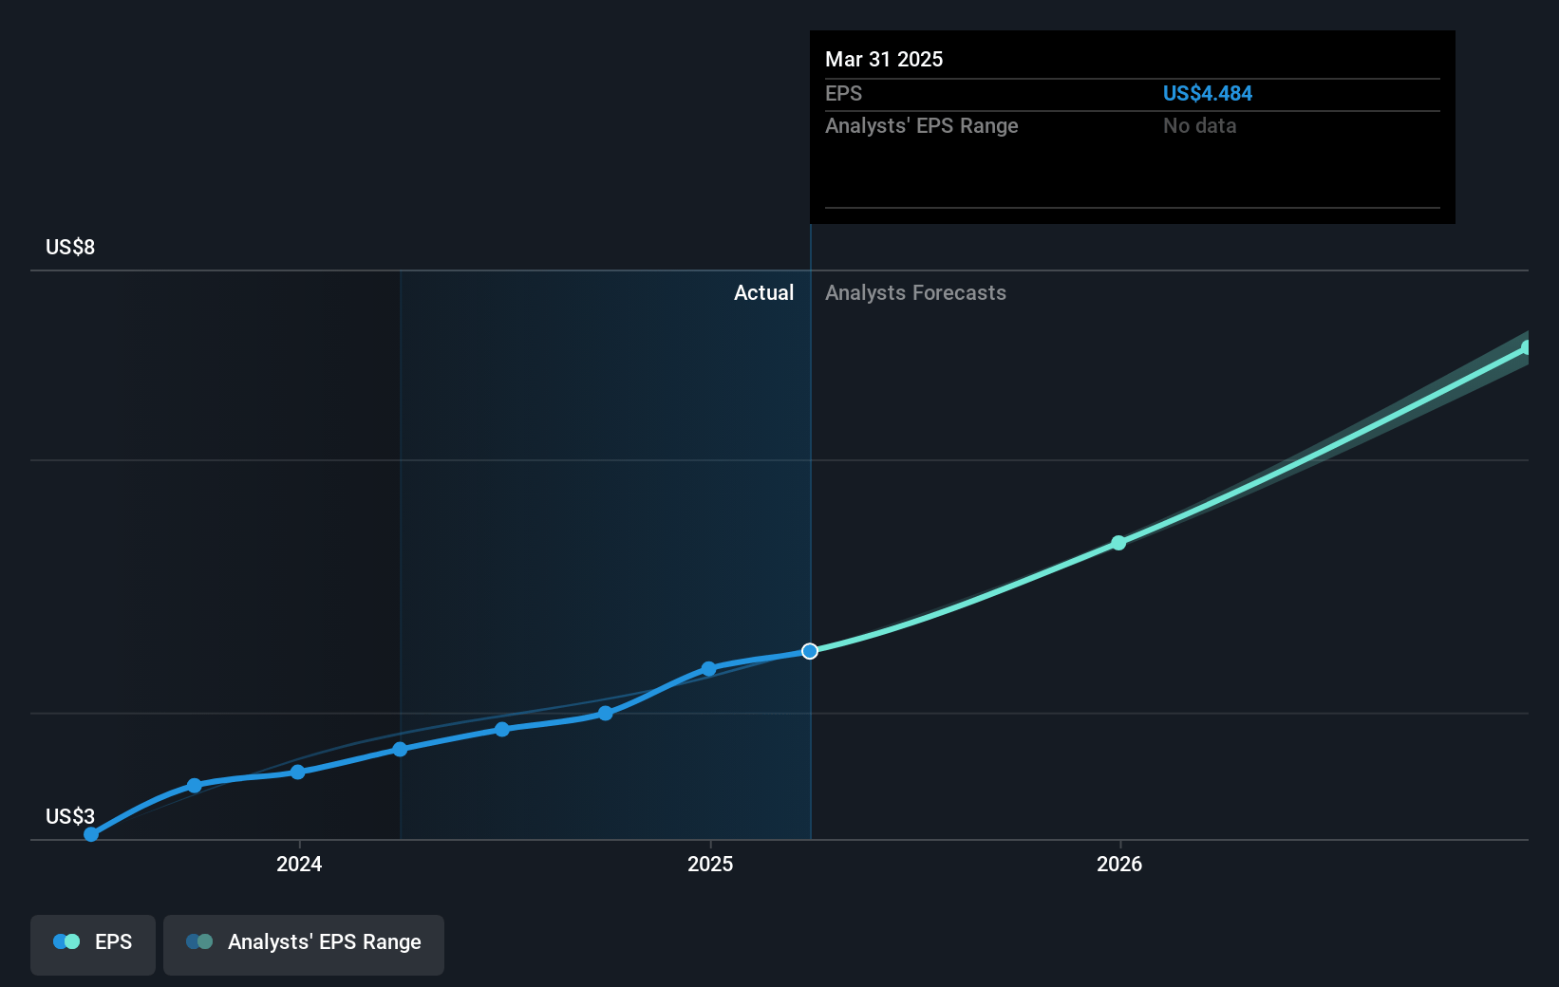Click the EPS data point above 2024 tick
Viewport: 1559px width, 987px height.
[298, 772]
